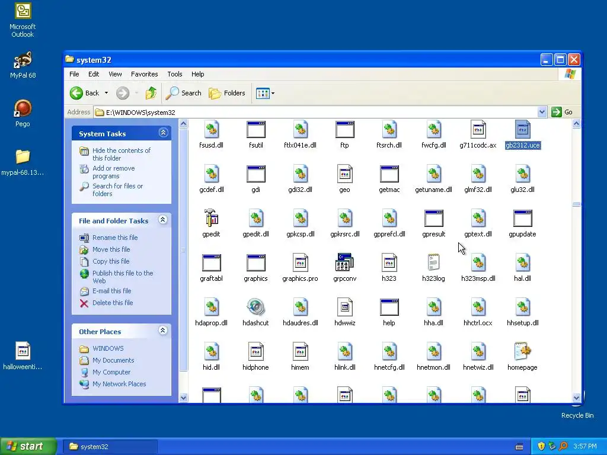Go up one folder level

point(151,93)
